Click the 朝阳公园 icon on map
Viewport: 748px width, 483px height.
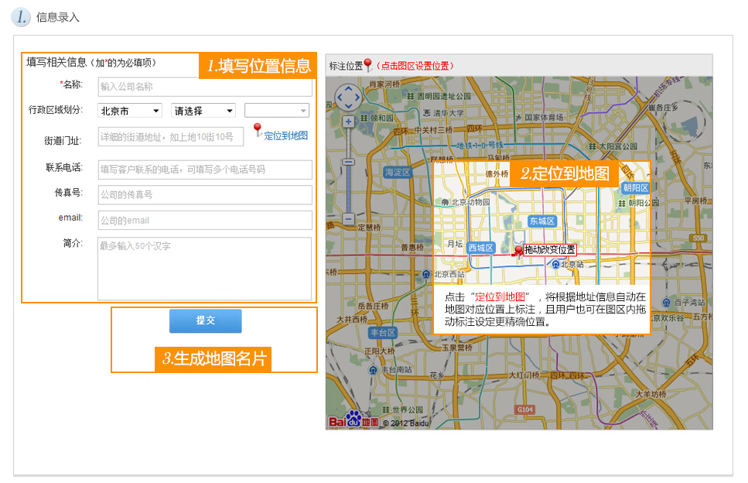tap(622, 204)
